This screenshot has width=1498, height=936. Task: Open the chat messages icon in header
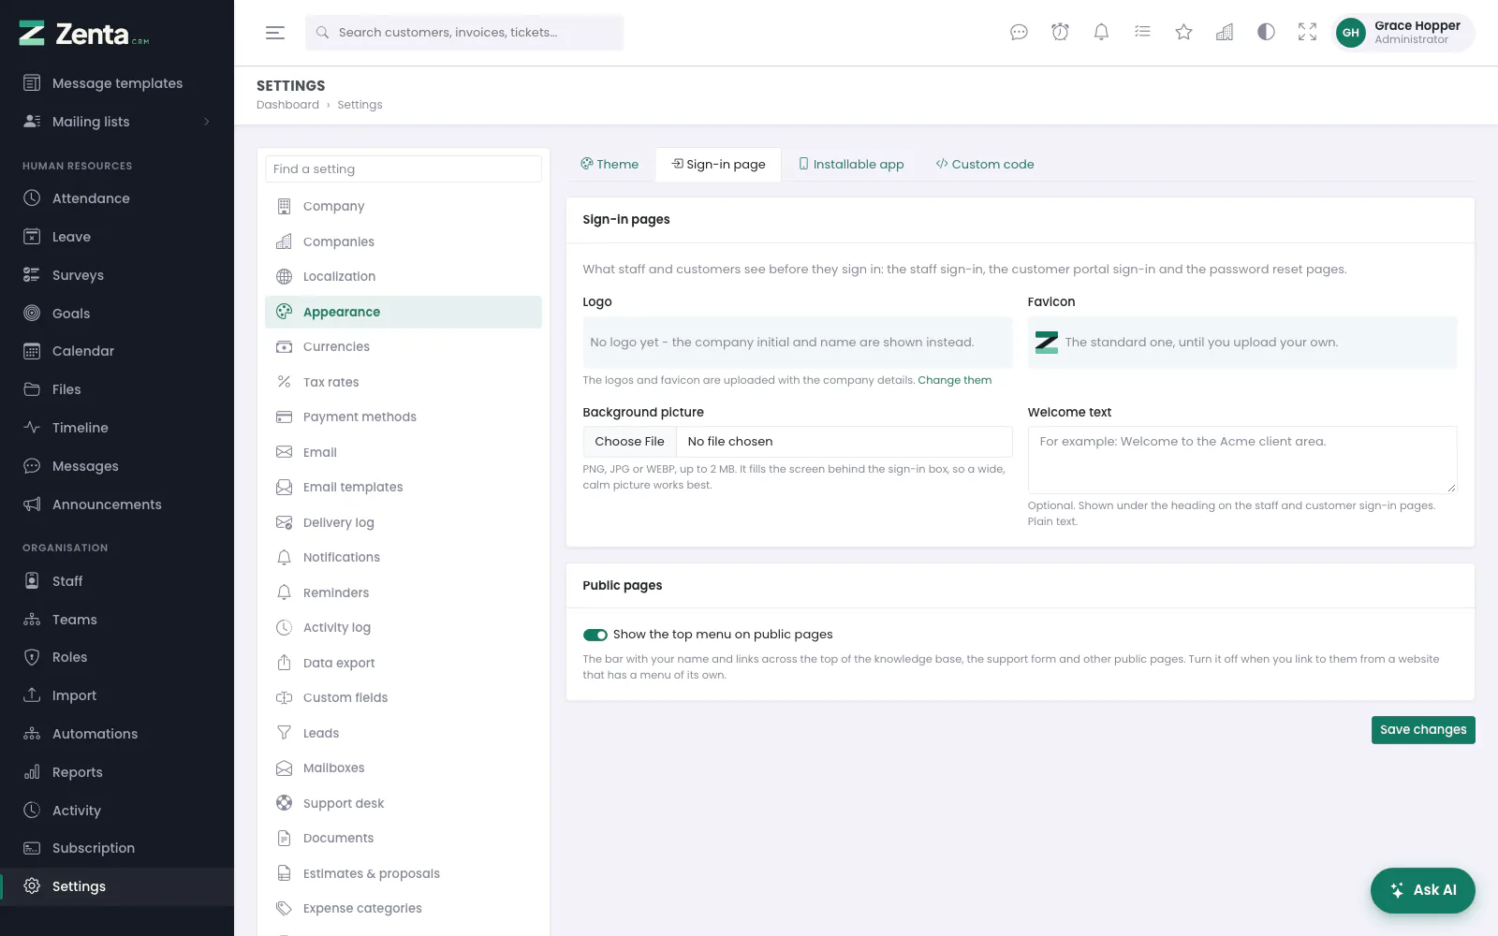[x=1019, y=33]
